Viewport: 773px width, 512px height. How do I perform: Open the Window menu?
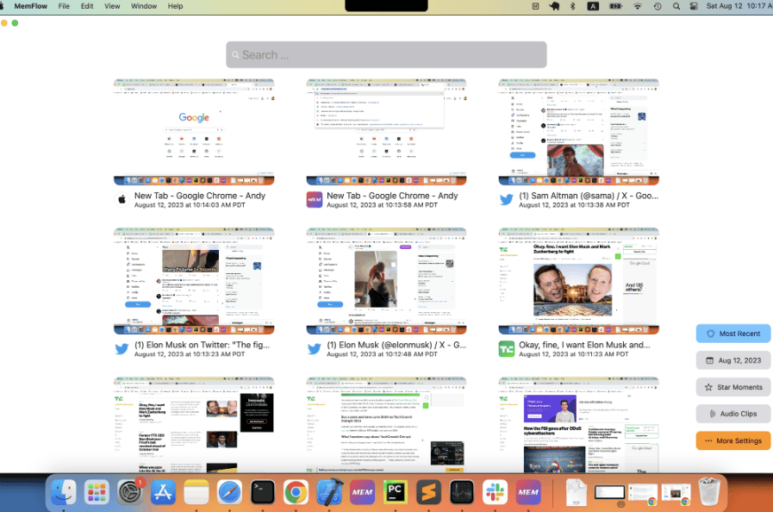click(x=144, y=6)
